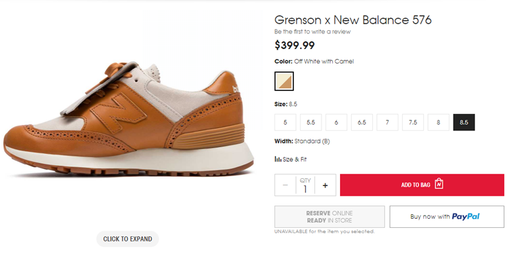Click Reserve Online Ready In Store button
This screenshot has width=525, height=260.
329,217
